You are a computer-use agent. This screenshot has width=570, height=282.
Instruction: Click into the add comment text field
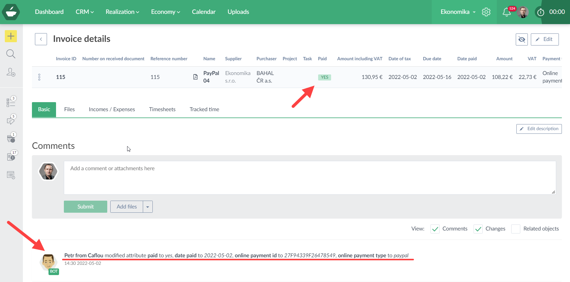(310, 177)
